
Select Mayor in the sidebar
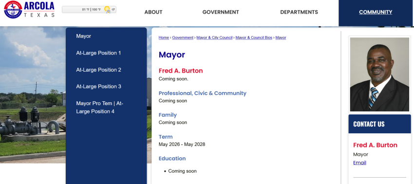(x=83, y=36)
